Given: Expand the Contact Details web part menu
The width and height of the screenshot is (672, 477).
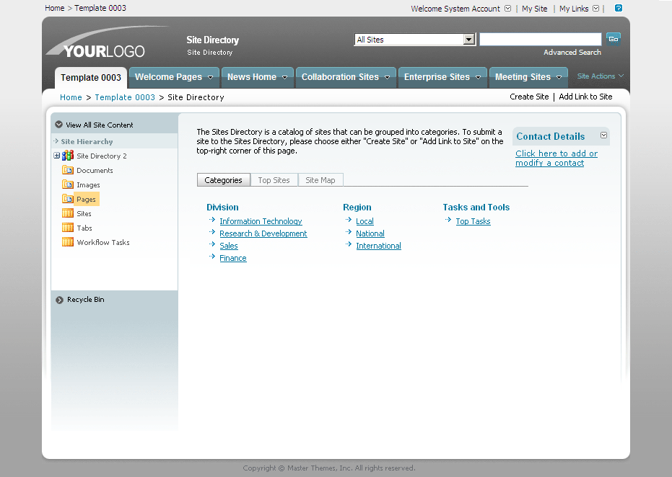Looking at the screenshot, I should [603, 135].
